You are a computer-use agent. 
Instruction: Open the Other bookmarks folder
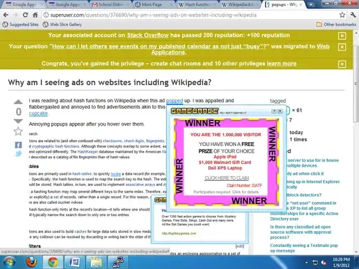(336, 25)
